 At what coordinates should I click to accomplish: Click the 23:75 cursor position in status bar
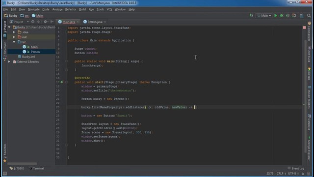click(x=270, y=174)
